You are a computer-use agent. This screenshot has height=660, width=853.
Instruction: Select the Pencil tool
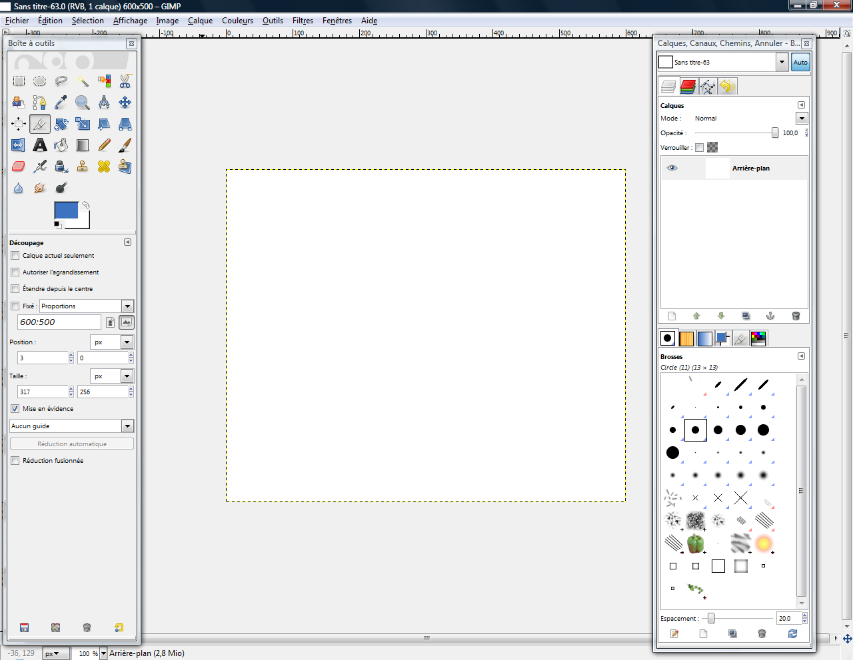pyautogui.click(x=104, y=145)
